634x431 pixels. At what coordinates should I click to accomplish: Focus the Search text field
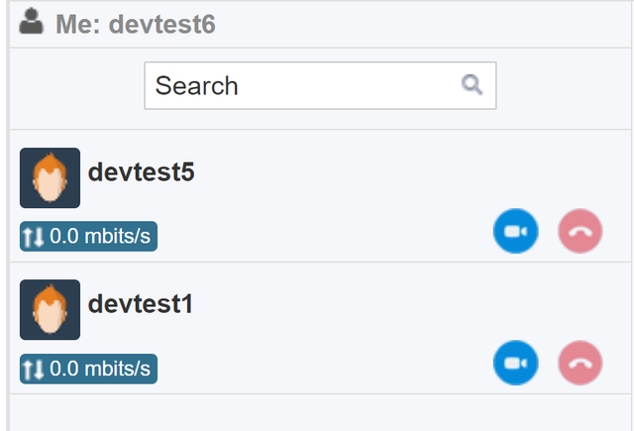(297, 85)
